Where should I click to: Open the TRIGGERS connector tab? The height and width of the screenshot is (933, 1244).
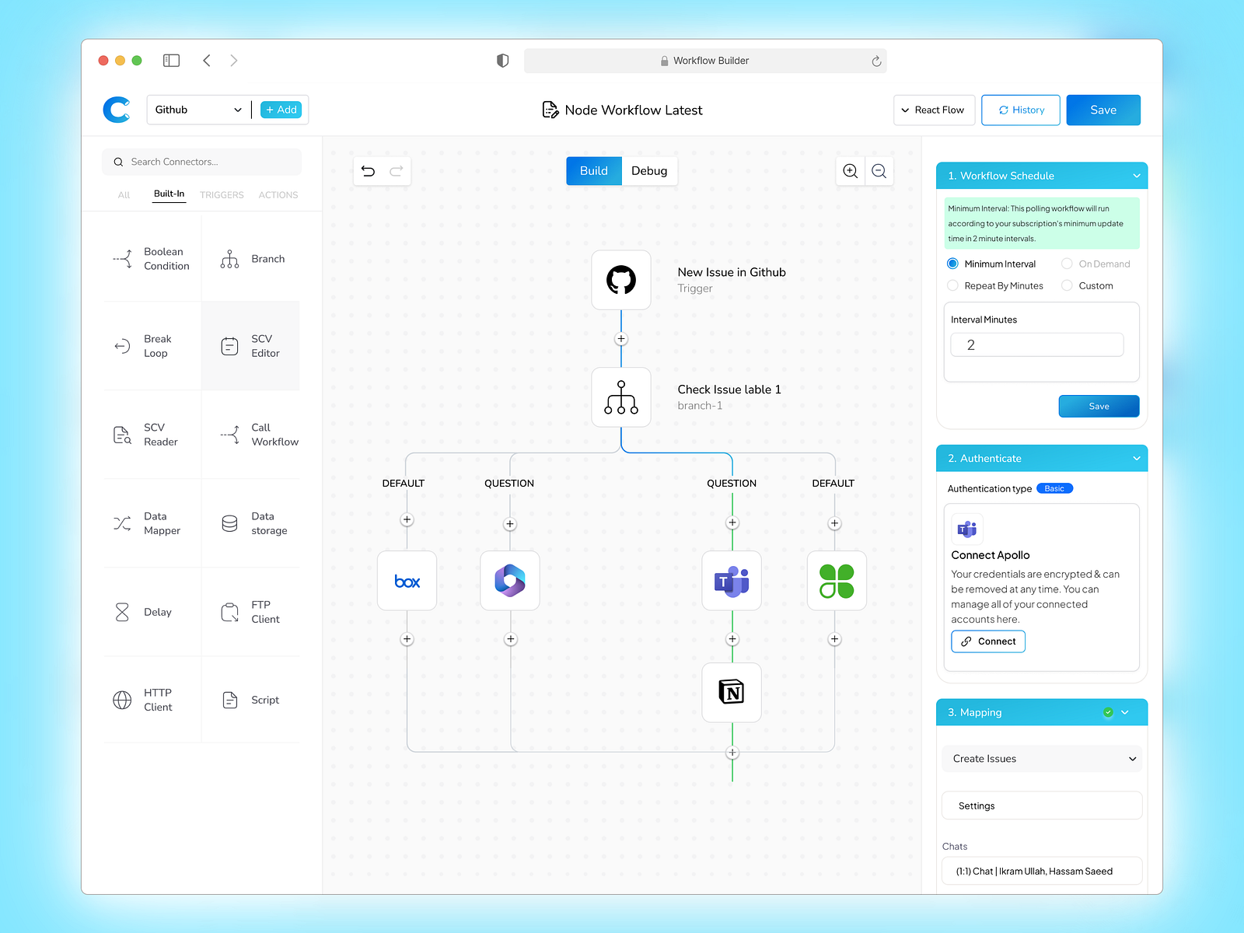(222, 195)
